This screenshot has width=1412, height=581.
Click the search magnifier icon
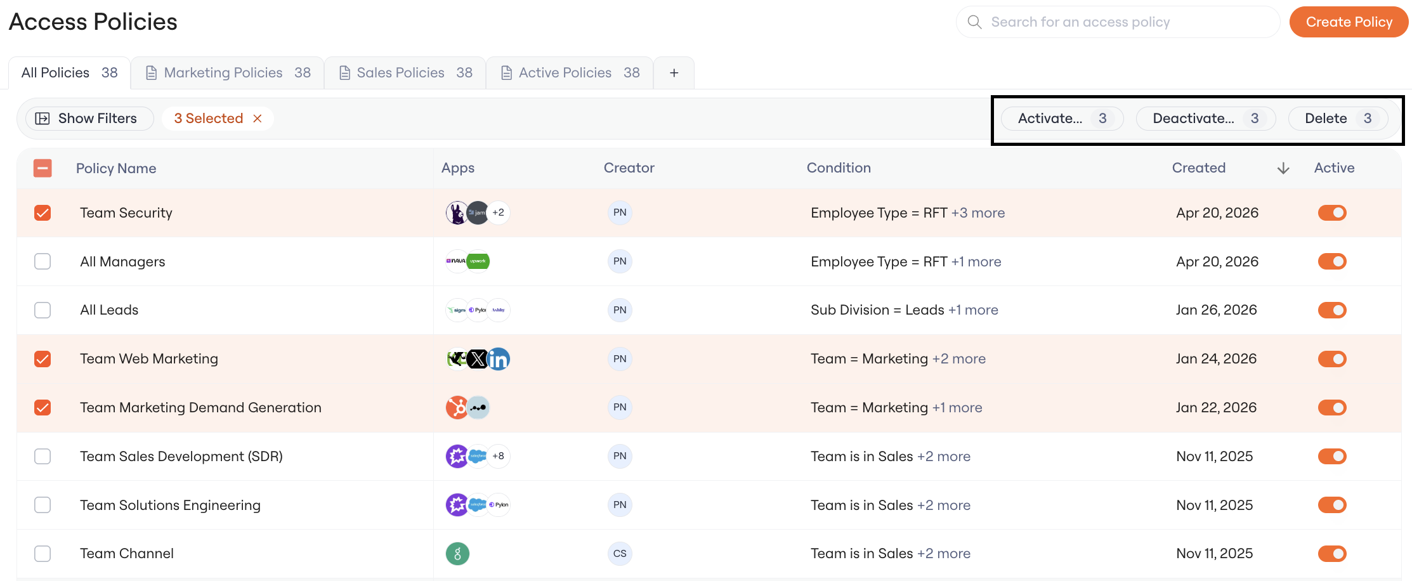pos(974,22)
